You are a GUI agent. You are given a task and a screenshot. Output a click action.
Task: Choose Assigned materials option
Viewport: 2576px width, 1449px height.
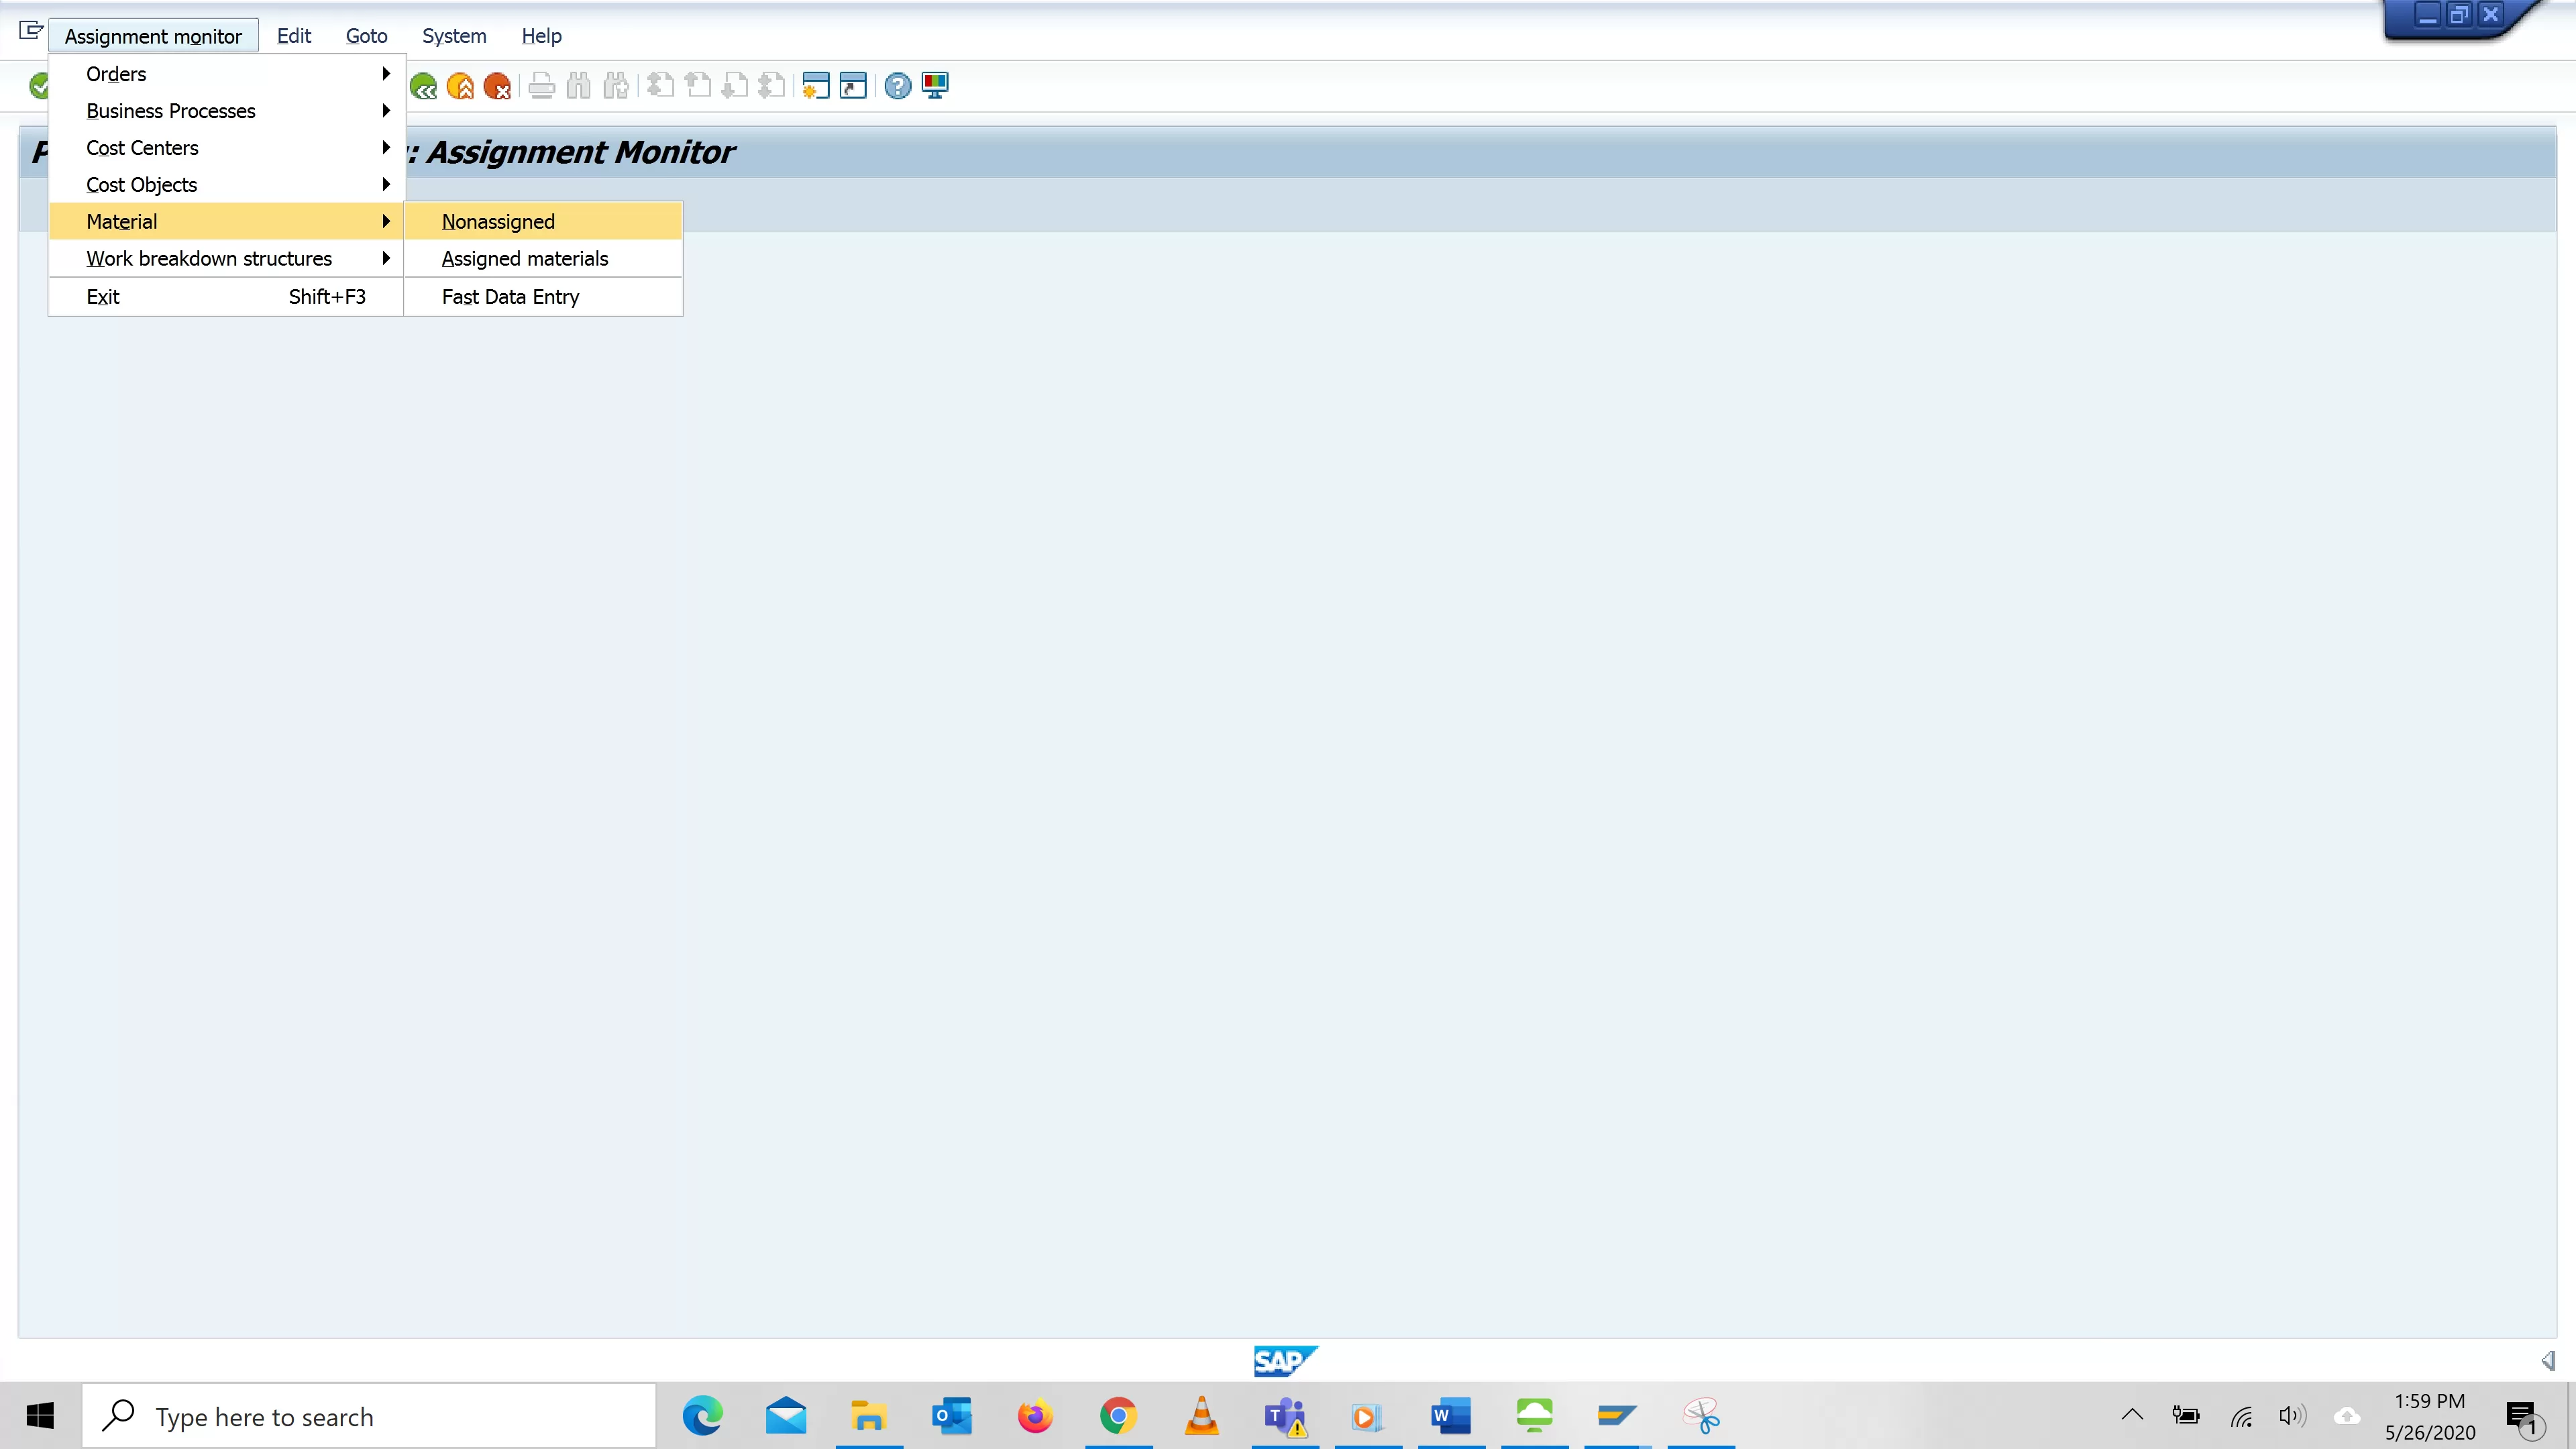click(x=524, y=259)
